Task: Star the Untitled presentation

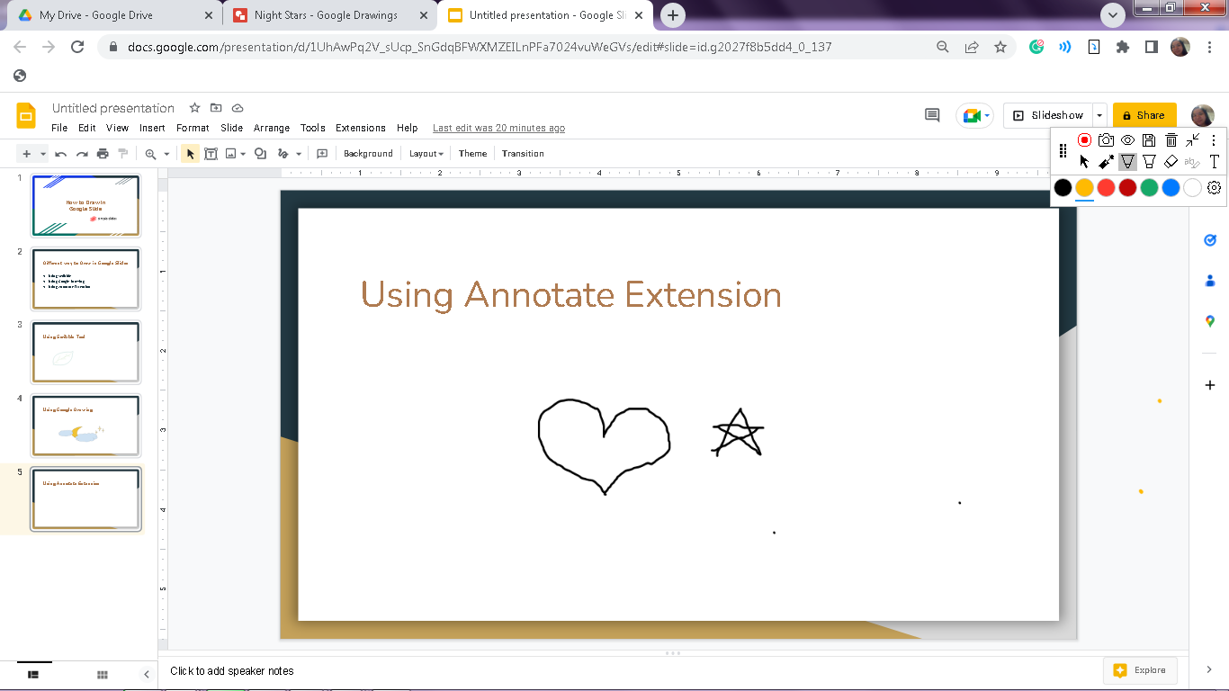Action: (x=194, y=108)
